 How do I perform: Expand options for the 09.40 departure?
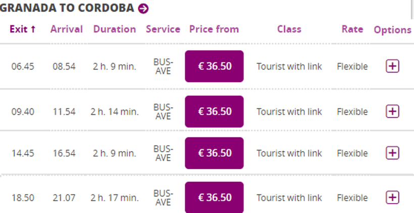(x=392, y=111)
